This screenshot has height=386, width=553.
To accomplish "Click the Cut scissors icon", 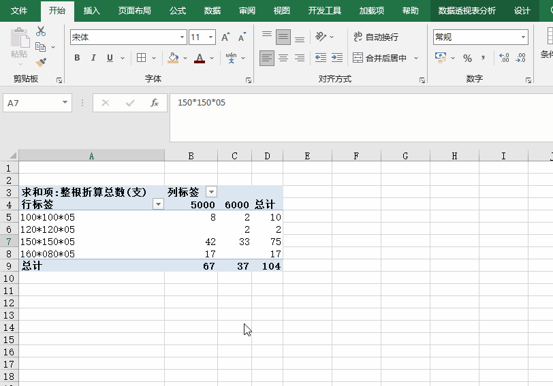I will pos(41,31).
